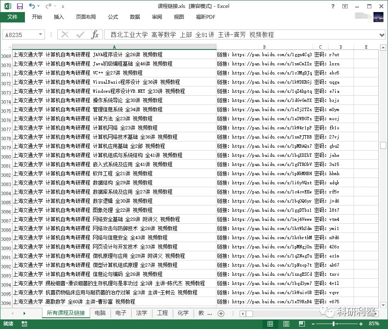Click the formula bar text field

(x=241, y=35)
